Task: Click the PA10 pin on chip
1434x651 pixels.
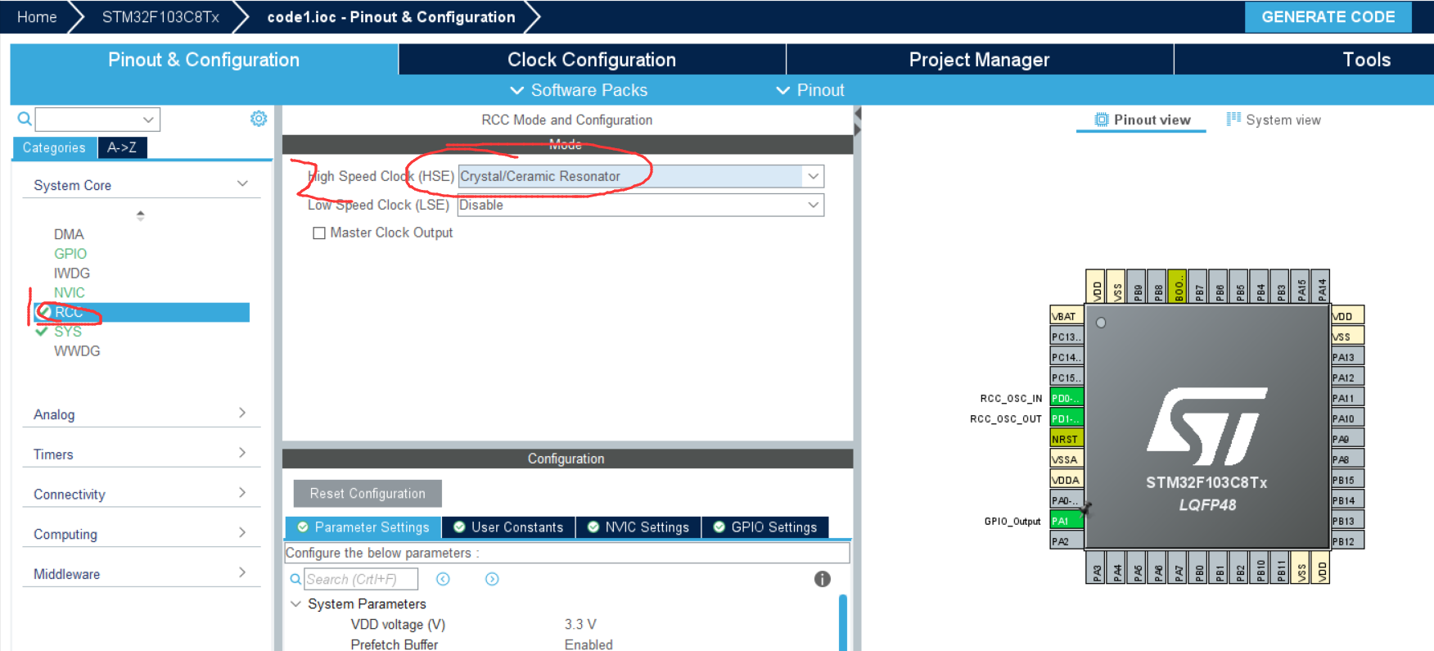Action: coord(1347,418)
